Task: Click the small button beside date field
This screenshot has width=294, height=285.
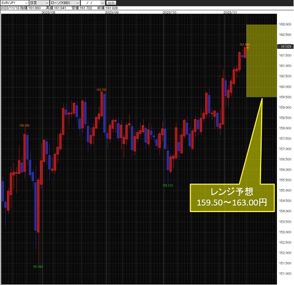Action: click(111, 3)
